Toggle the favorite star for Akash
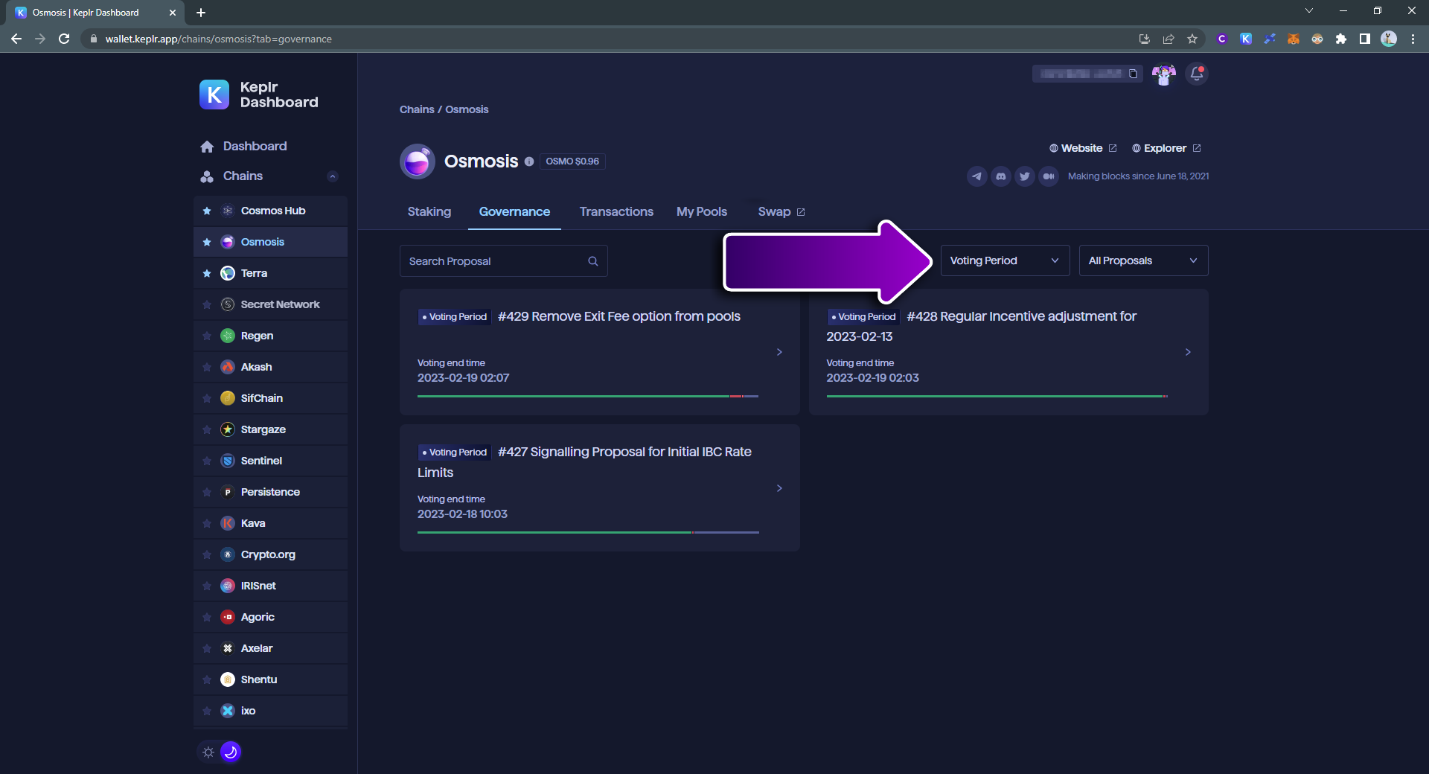This screenshot has height=774, width=1429. pos(207,367)
